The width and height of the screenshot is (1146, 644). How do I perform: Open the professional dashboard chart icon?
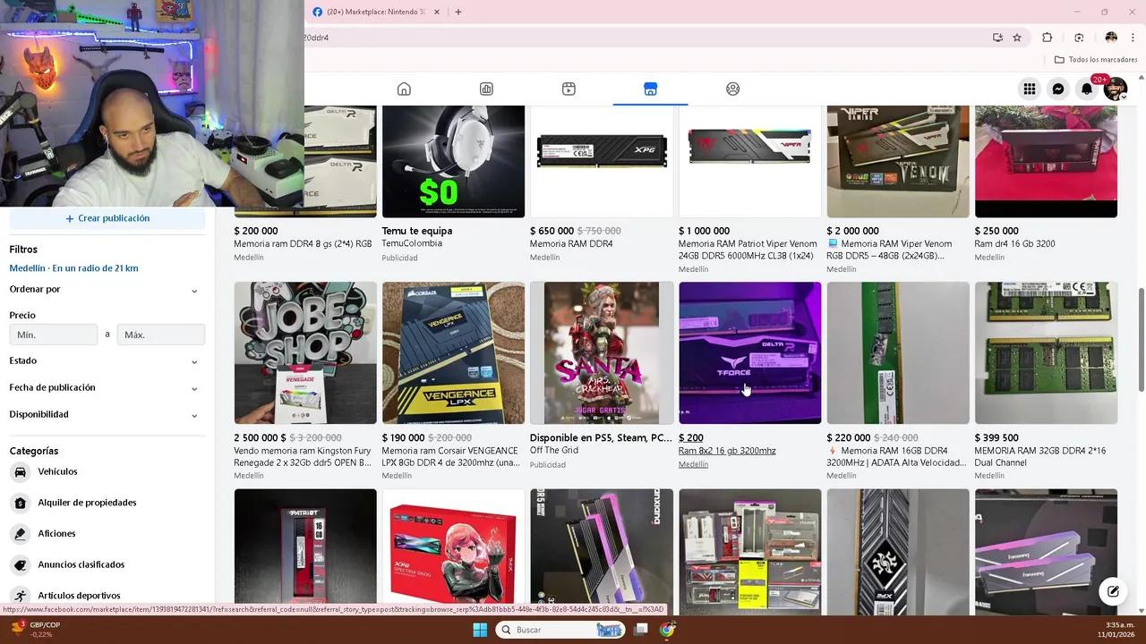point(486,89)
